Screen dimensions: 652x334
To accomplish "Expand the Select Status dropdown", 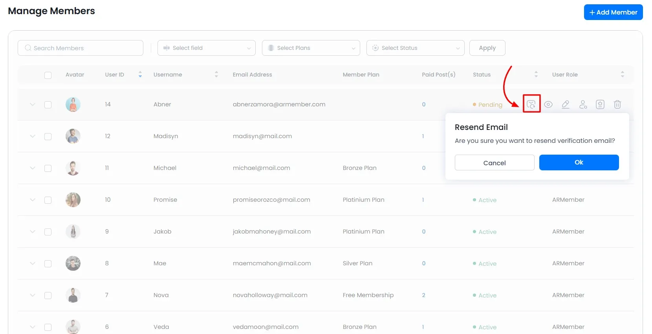I will point(415,48).
